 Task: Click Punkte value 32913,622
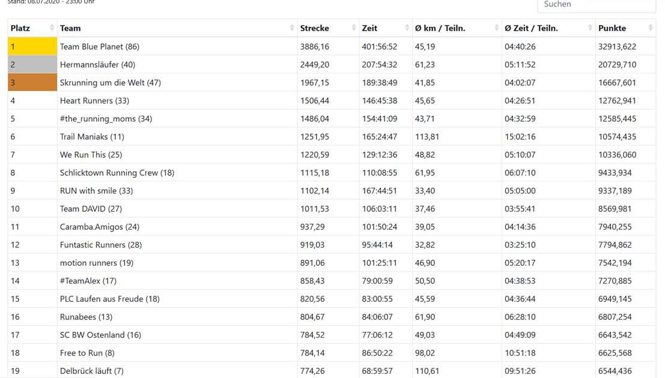click(617, 46)
